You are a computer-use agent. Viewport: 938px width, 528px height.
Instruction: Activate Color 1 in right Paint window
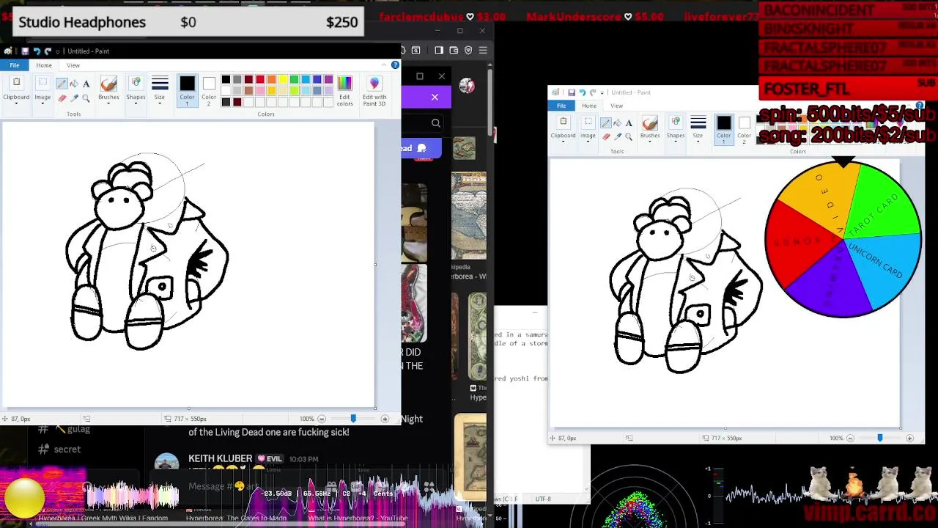click(x=723, y=128)
